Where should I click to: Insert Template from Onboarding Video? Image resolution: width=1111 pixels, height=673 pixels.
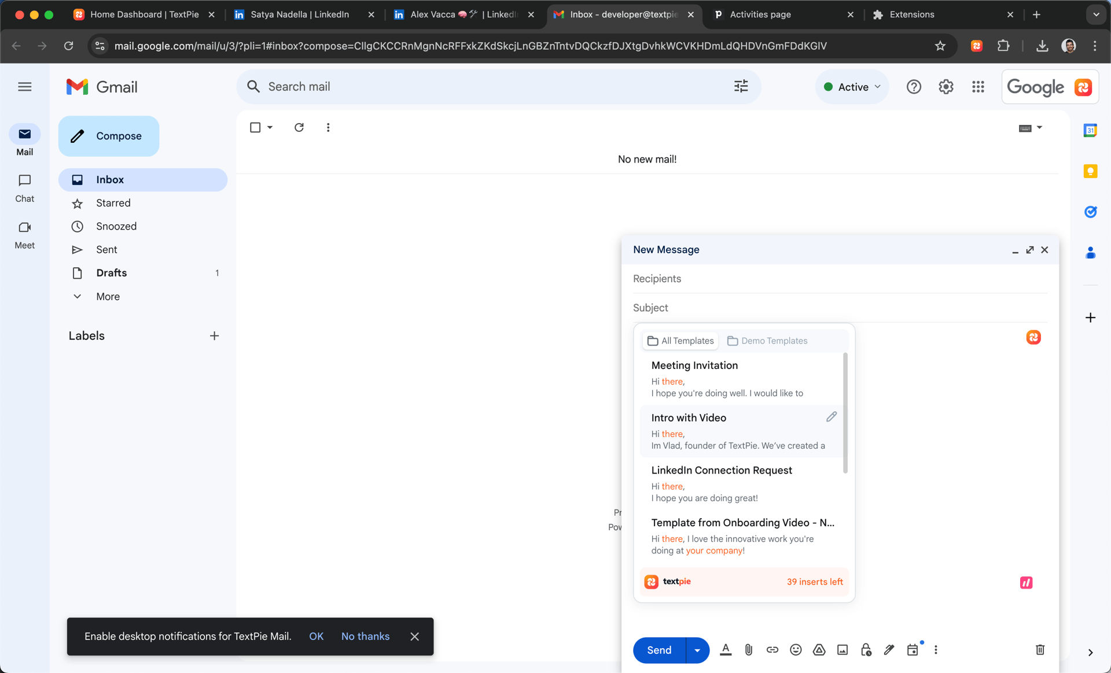tap(742, 536)
